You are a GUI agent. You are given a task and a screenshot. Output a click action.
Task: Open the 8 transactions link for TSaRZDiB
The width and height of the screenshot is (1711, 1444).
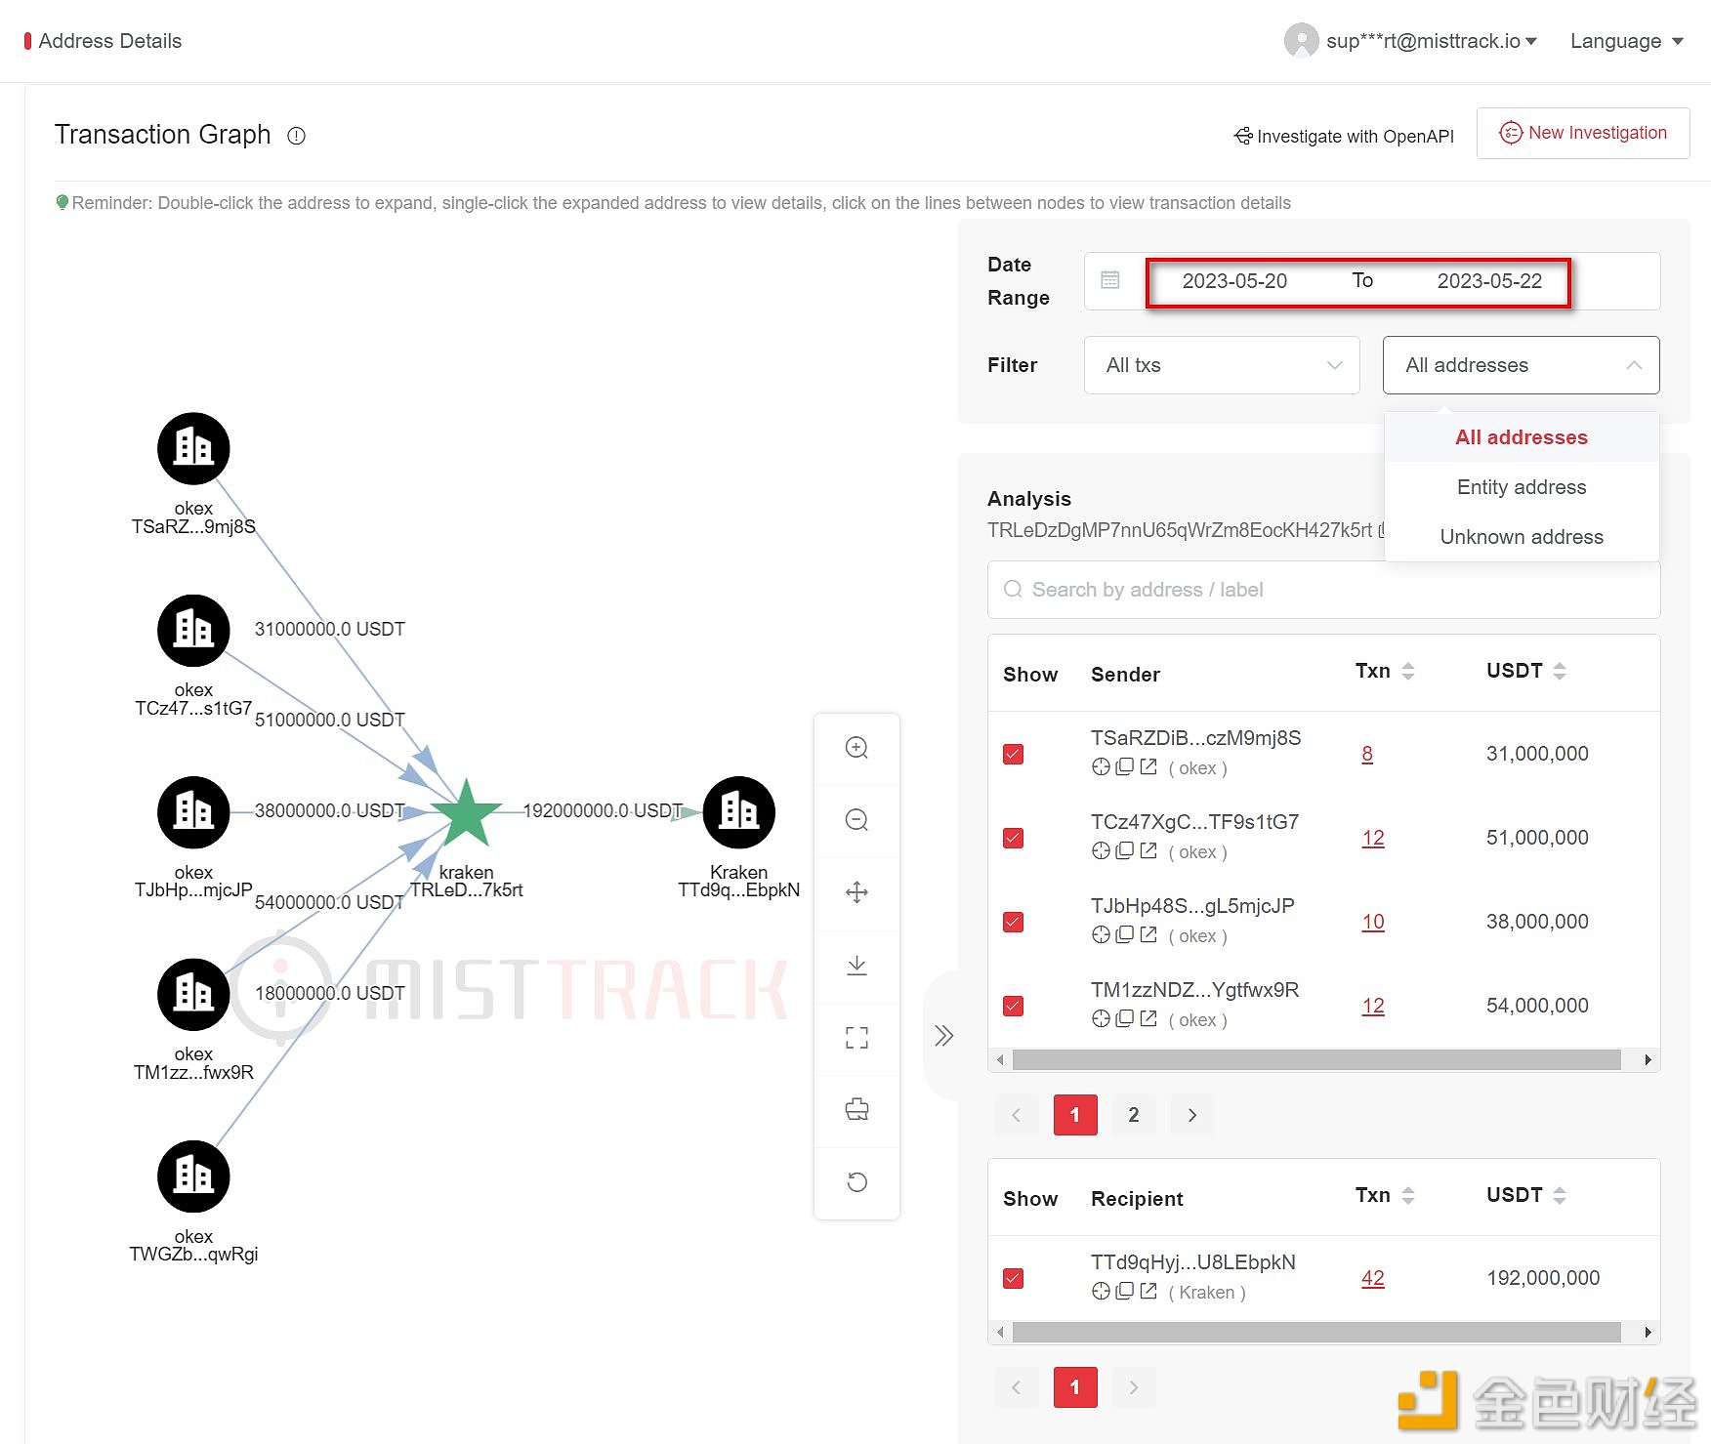[x=1367, y=754]
